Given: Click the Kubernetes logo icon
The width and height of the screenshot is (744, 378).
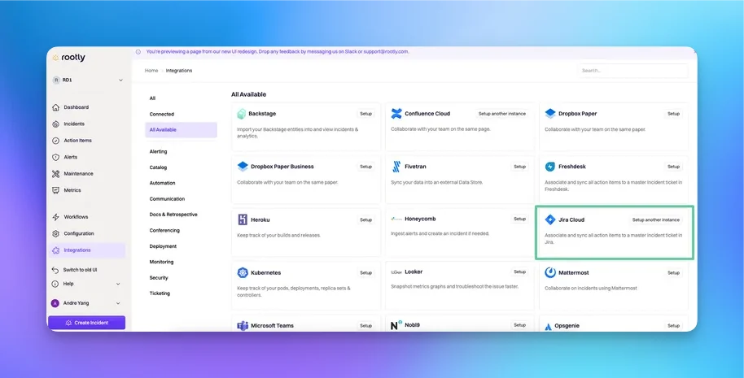Looking at the screenshot, I should coord(243,273).
